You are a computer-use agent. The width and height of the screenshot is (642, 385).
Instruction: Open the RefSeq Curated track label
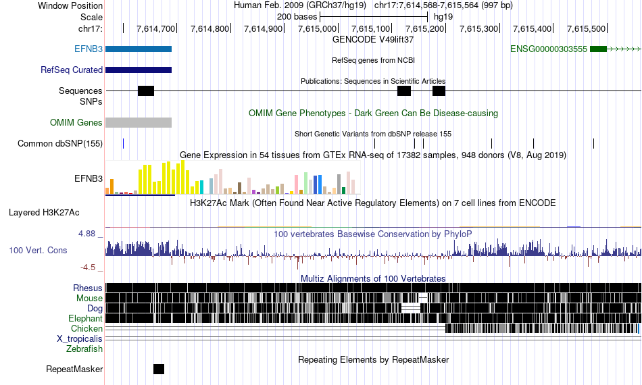(x=72, y=70)
